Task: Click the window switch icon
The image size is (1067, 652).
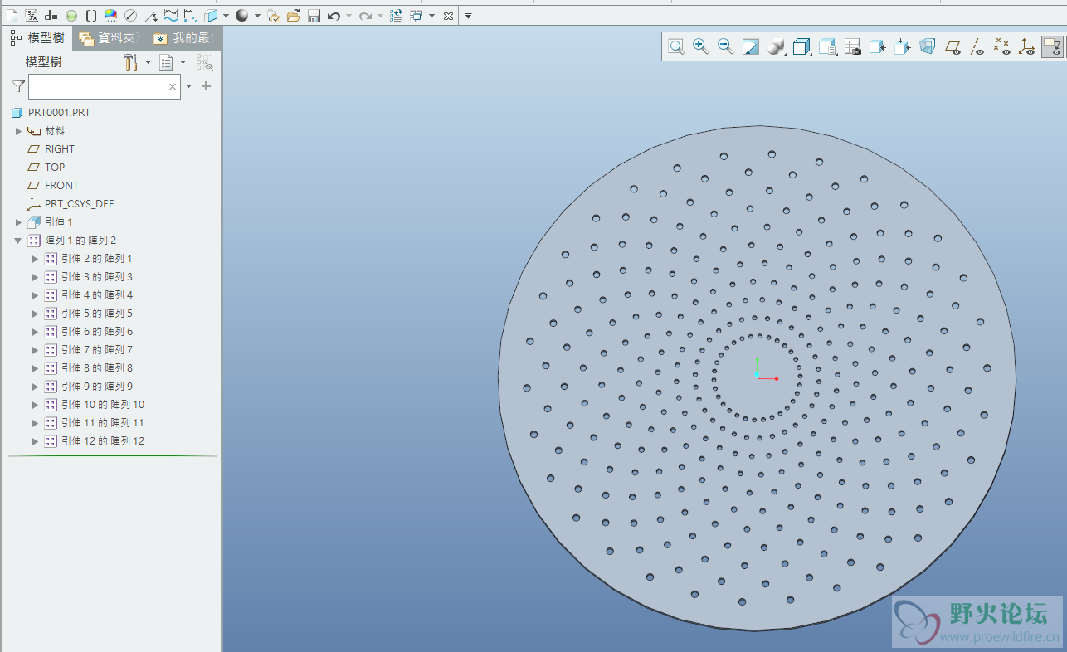Action: click(416, 16)
